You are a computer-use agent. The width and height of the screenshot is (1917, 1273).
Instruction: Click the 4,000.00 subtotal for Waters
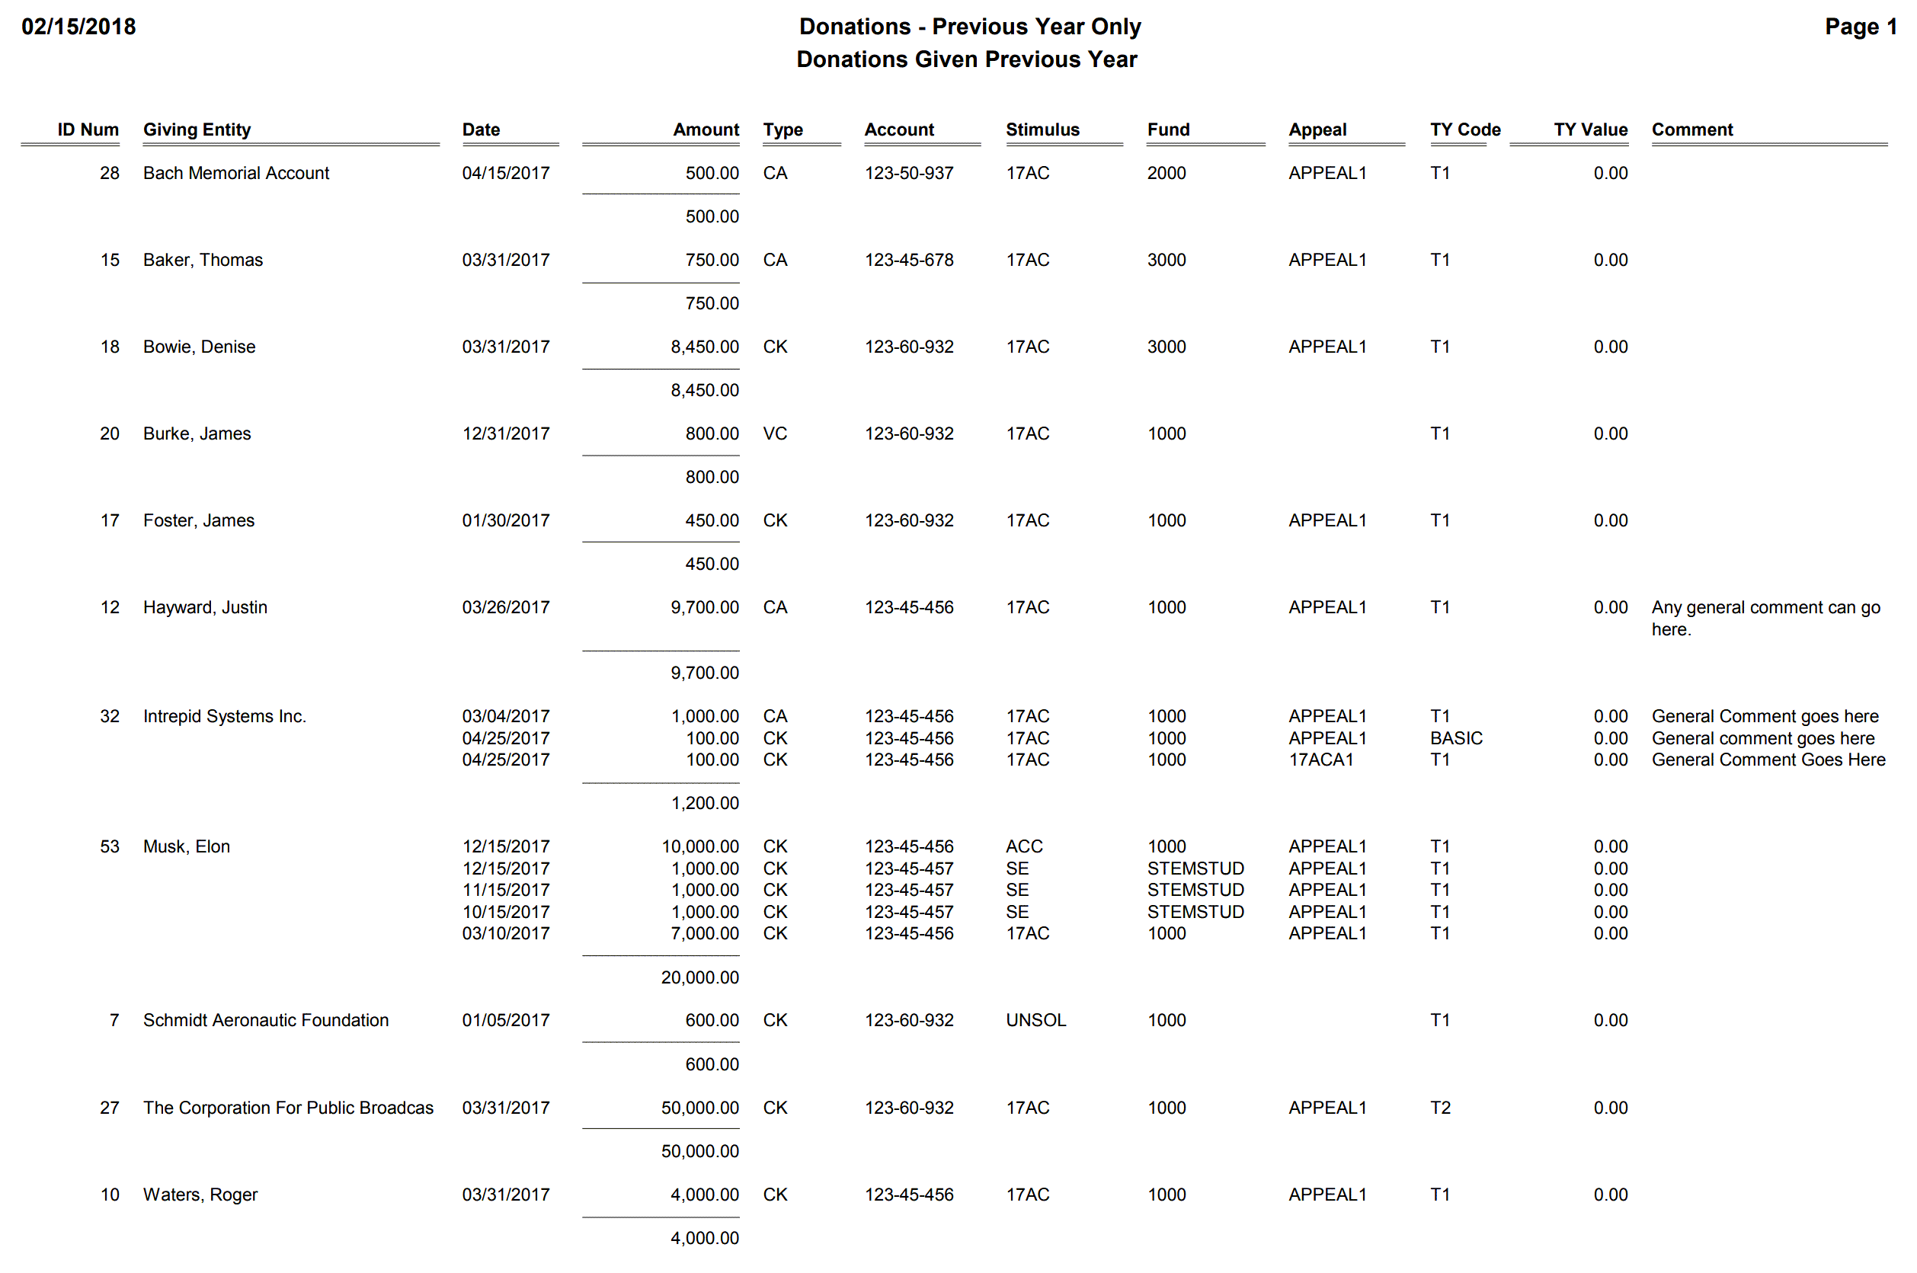point(705,1237)
